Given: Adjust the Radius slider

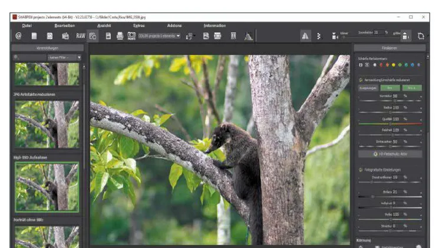Looking at the screenshot, I should [x=390, y=112].
